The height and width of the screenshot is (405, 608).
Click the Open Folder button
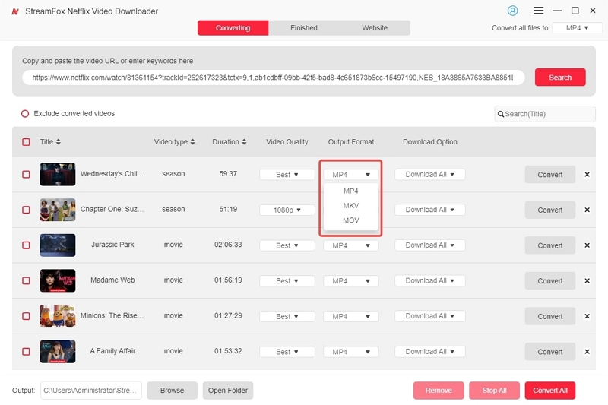[x=228, y=391]
